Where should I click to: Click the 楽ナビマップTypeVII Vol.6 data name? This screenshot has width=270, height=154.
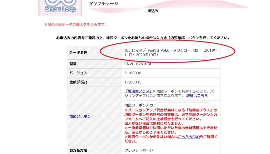click(171, 53)
